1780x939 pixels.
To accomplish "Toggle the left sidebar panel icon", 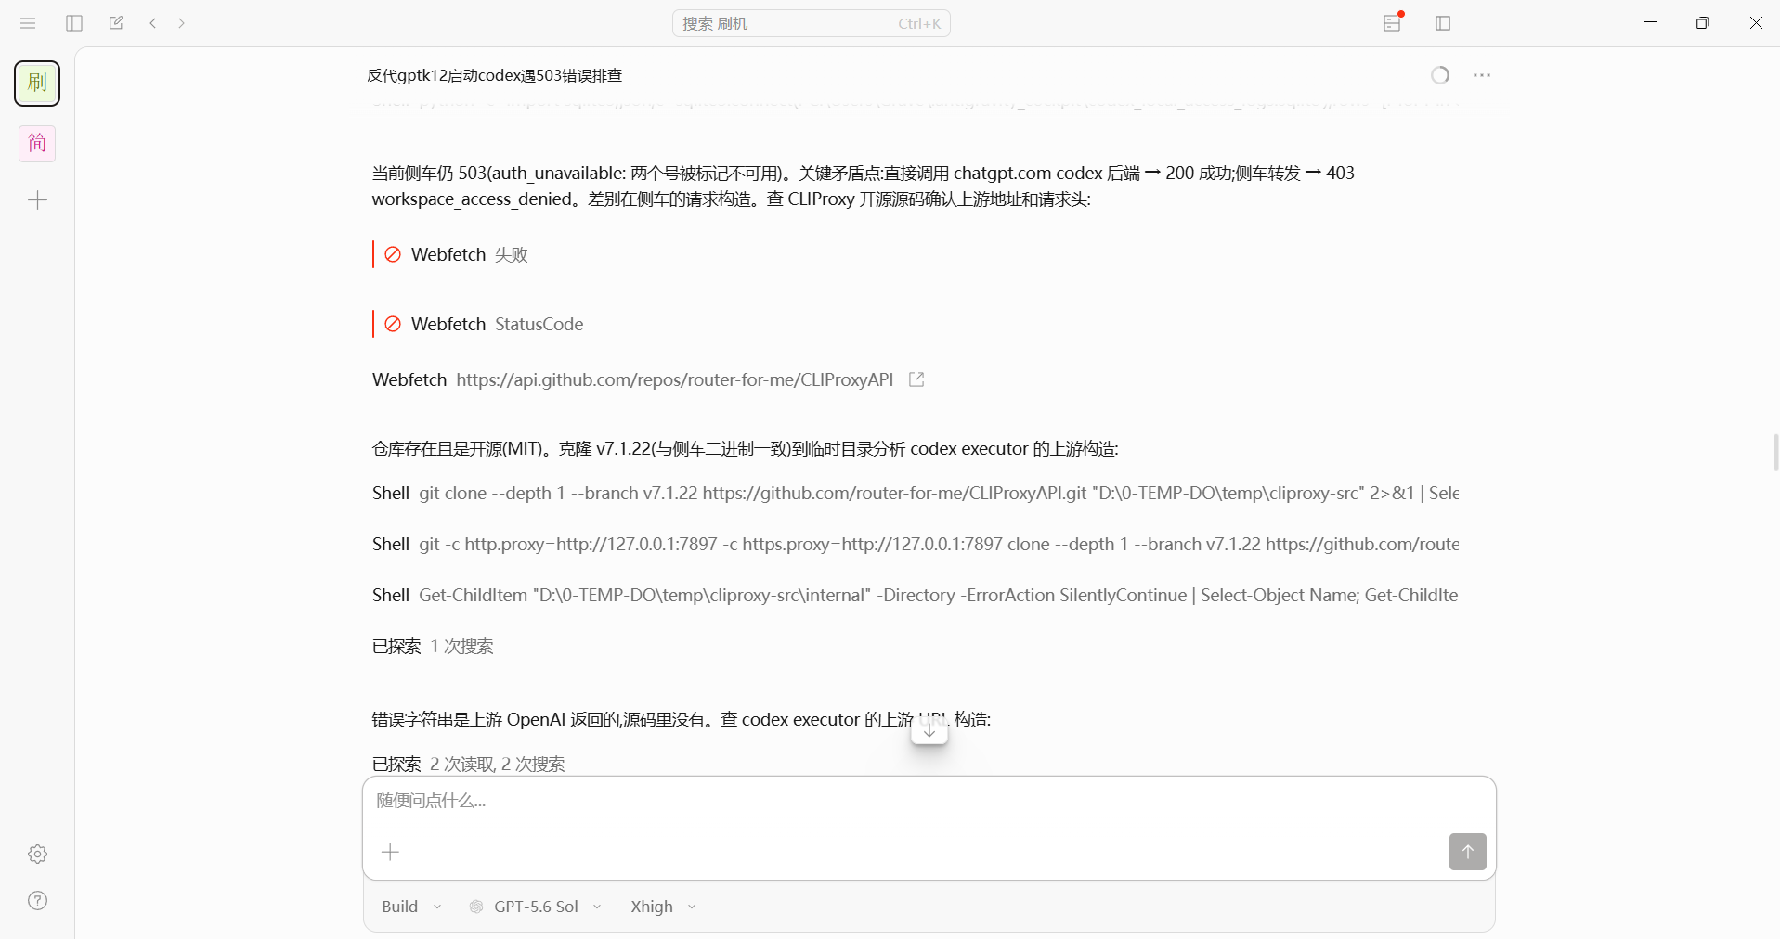I will [x=74, y=23].
